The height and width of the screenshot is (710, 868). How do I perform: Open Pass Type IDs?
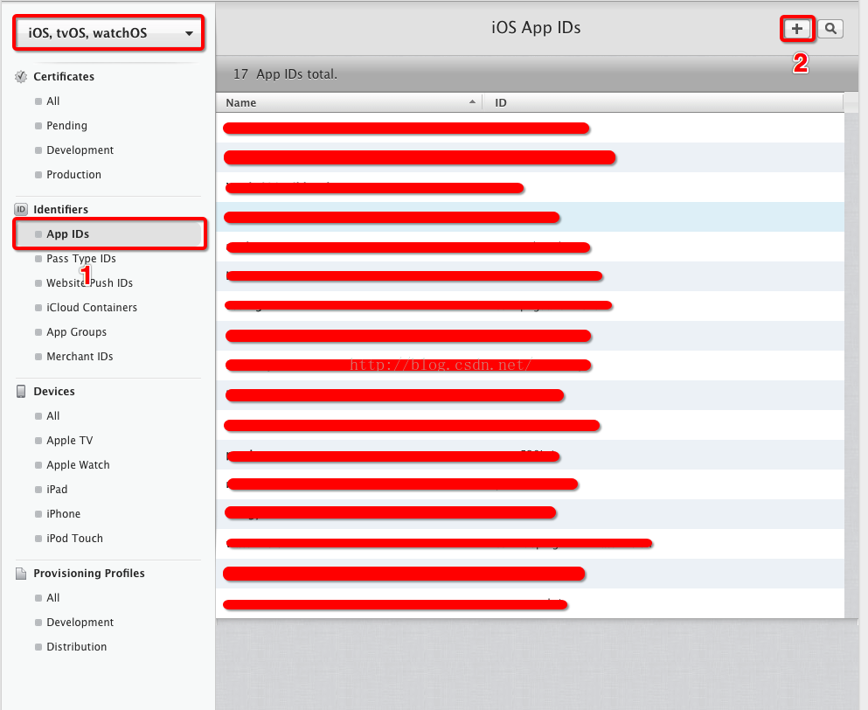click(80, 259)
